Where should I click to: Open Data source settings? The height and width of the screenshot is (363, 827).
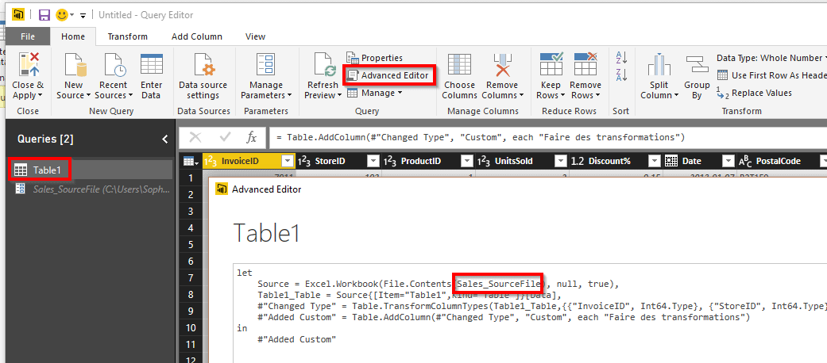(203, 65)
